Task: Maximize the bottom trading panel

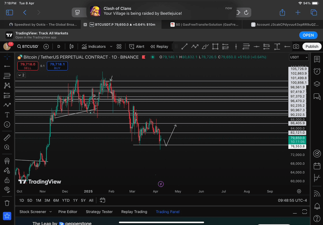Action: point(304,212)
